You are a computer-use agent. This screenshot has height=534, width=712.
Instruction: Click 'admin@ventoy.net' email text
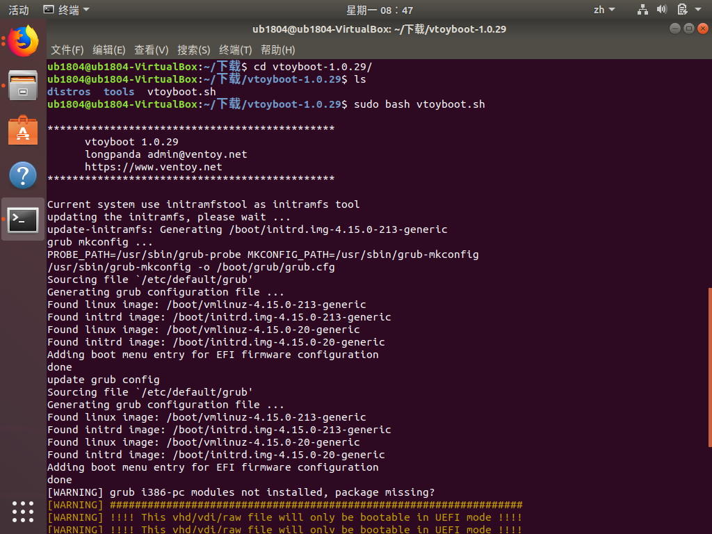197,154
